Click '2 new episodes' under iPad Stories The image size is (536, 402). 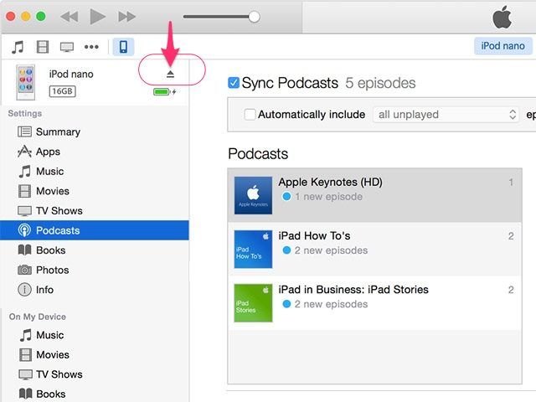pos(331,304)
